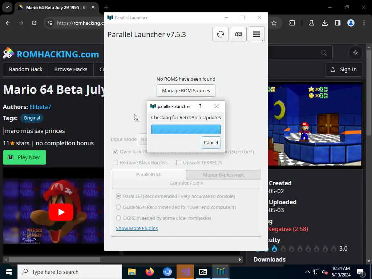Image resolution: width=372 pixels, height=279 pixels.
Task: Open the browser downloads icon
Action: [x=324, y=23]
